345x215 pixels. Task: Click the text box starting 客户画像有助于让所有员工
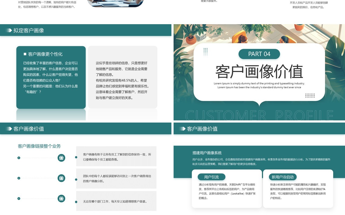tap(116, 157)
